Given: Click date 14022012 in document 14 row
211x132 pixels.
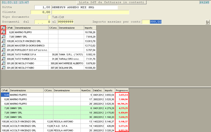Looking at the screenshot, I should (x=98, y=126).
